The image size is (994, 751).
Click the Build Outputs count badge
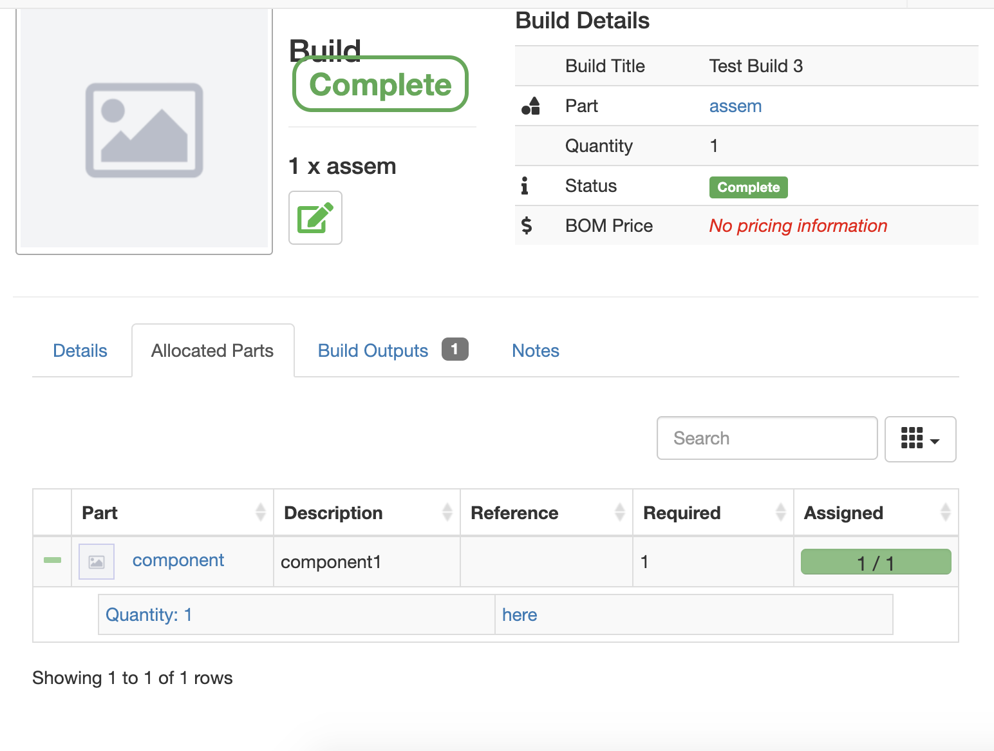[x=455, y=349]
